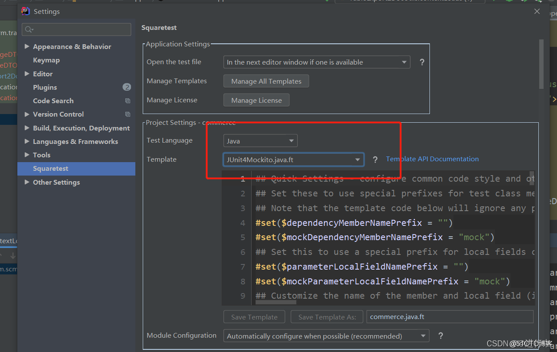Select Keymap in the settings list
The width and height of the screenshot is (557, 352).
pos(46,60)
